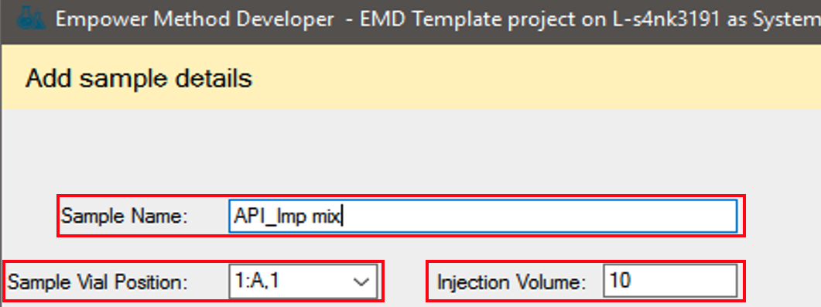Open the Sample Vial Position combo box
The image size is (821, 307).
tap(303, 281)
